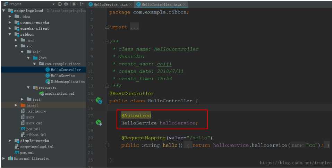
Task: Unfold the collapsed import statement
Action: [x=107, y=27]
